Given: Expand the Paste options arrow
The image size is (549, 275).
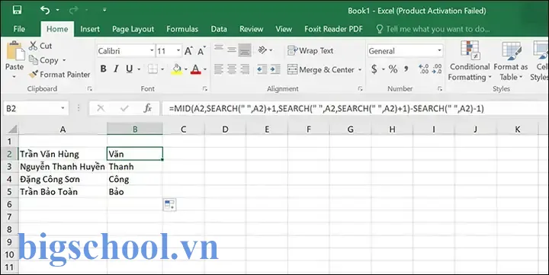Looking at the screenshot, I should (14, 76).
